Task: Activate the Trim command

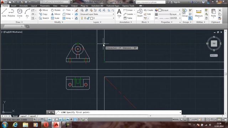Action: pyautogui.click(x=67, y=10)
